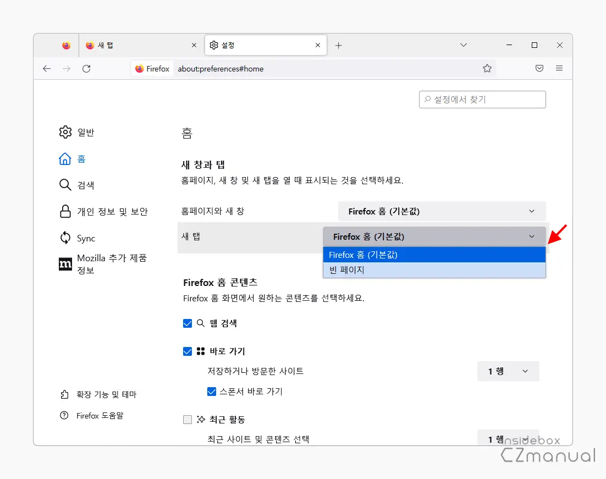Screen dimensions: 606x479
Task: Close the Firefox window
Action: 560,45
